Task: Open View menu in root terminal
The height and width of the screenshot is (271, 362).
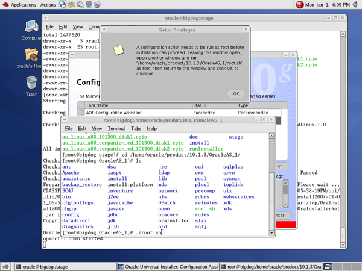Action: pos(97,129)
